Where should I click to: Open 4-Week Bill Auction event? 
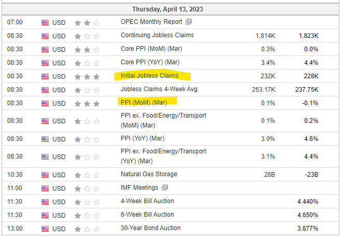(148, 201)
